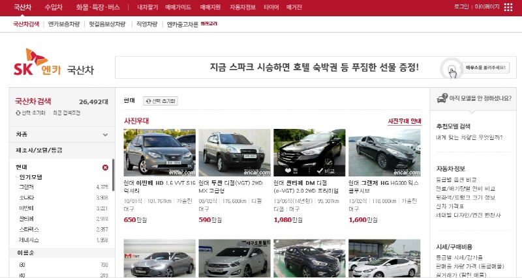Open 등급별 옵션 비교 link
Viewport: 522px width, 278px height.
tap(456, 180)
